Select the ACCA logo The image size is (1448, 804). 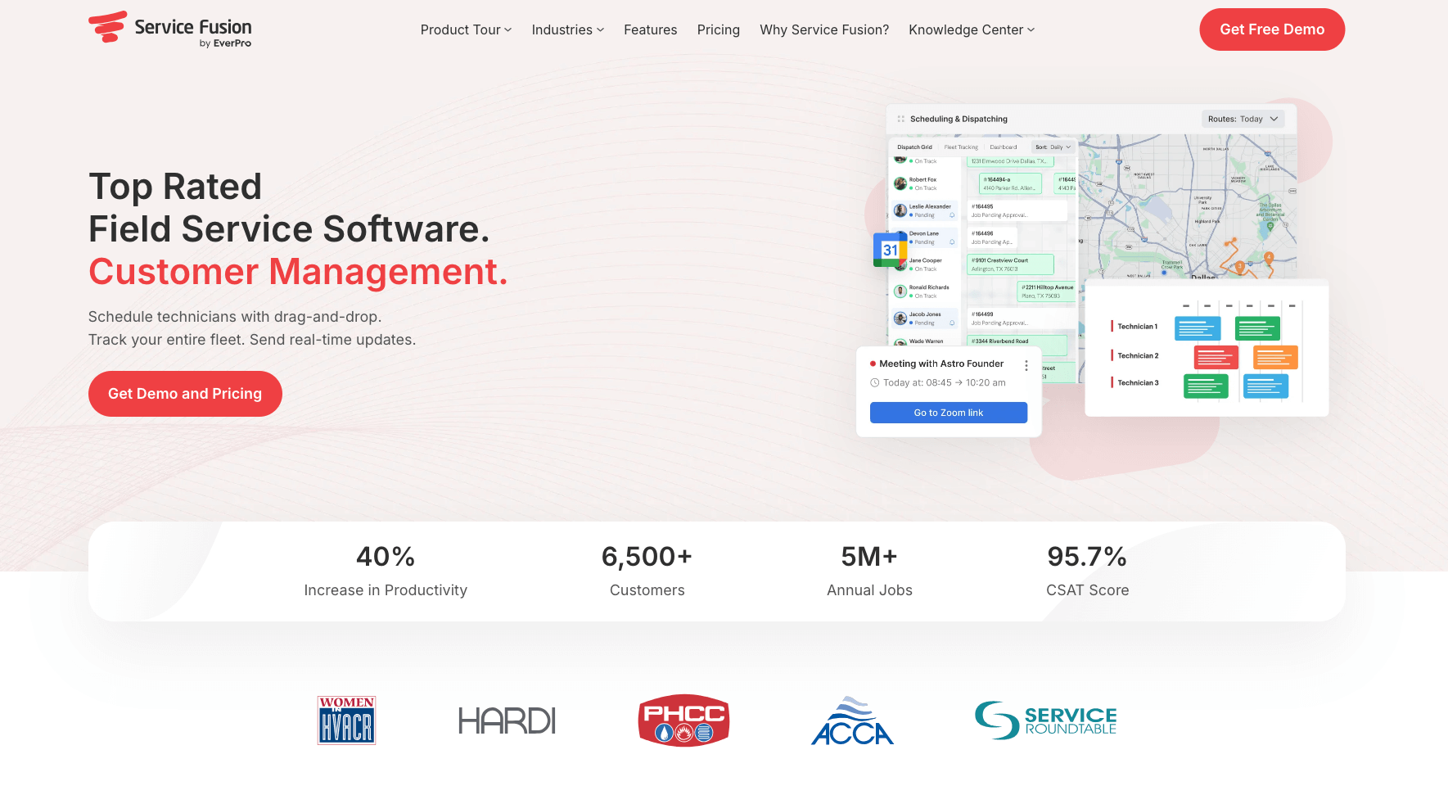pos(852,720)
